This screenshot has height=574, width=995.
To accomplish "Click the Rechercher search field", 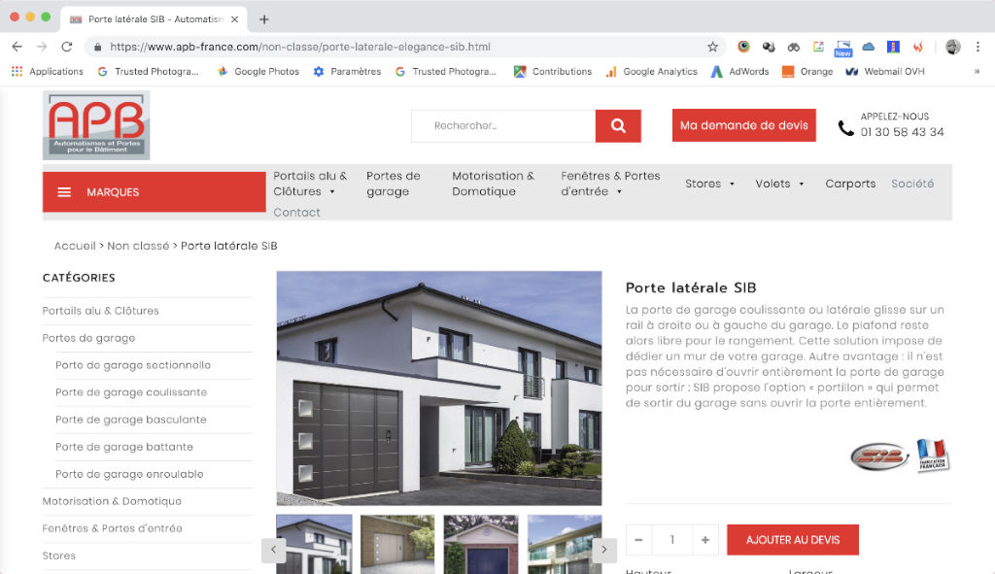I will [x=503, y=125].
